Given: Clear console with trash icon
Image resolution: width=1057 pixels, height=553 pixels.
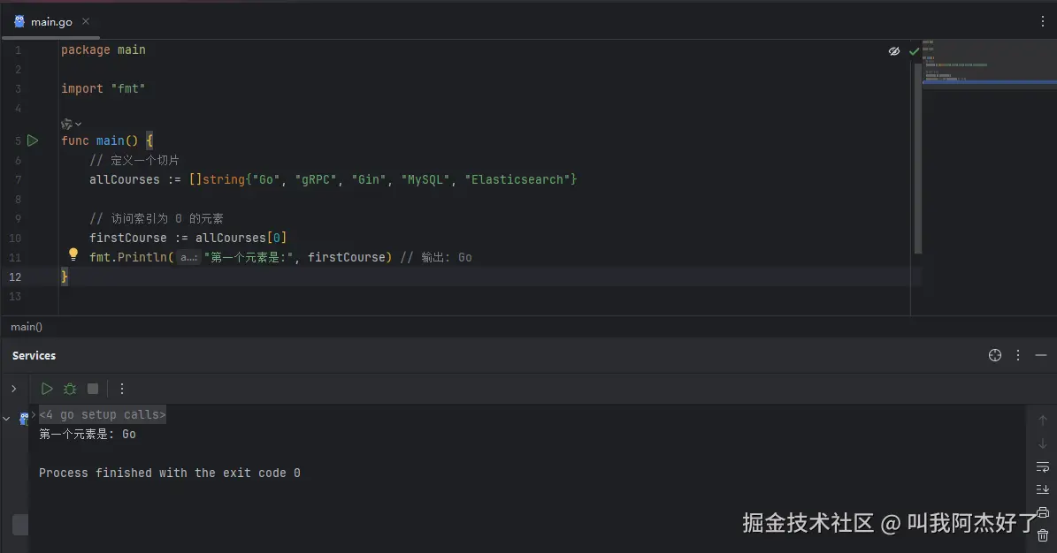Looking at the screenshot, I should click(x=1042, y=535).
